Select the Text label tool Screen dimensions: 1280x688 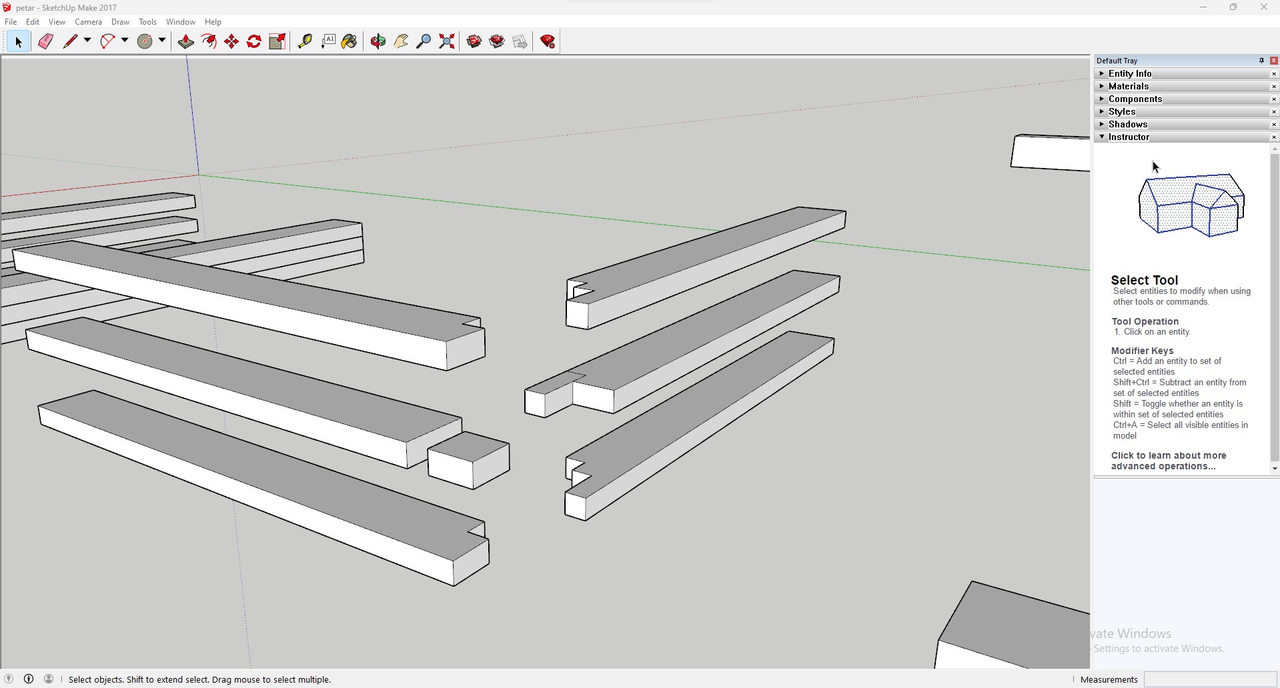pos(328,42)
